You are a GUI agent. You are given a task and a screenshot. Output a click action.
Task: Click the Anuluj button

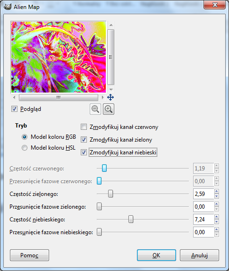pyautogui.click(x=199, y=255)
